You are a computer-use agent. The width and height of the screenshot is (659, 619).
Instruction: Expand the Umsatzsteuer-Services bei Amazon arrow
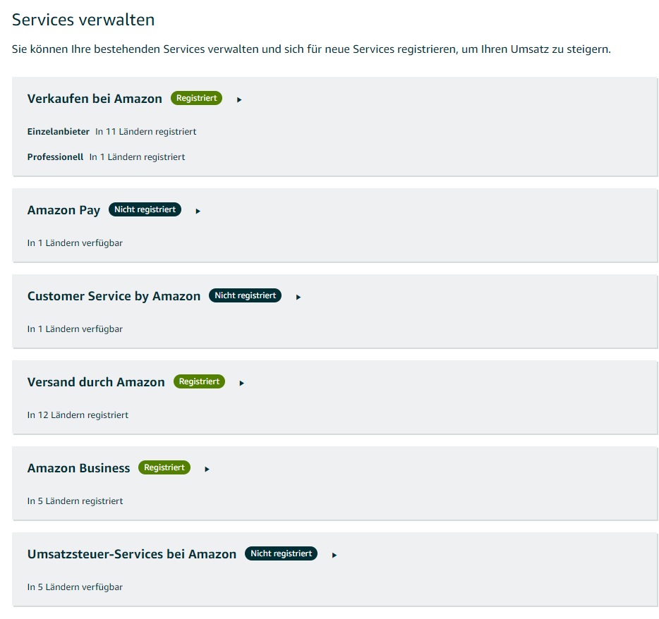pyautogui.click(x=334, y=555)
